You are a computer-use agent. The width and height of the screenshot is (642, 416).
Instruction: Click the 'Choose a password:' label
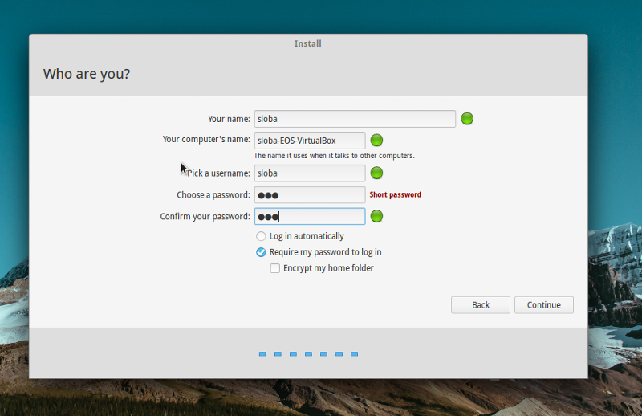click(x=213, y=194)
